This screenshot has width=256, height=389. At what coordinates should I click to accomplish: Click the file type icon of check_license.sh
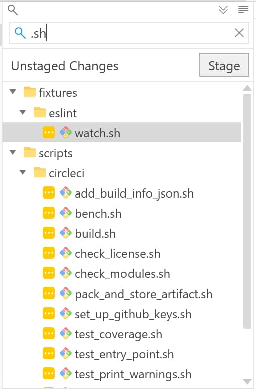pyautogui.click(x=66, y=253)
